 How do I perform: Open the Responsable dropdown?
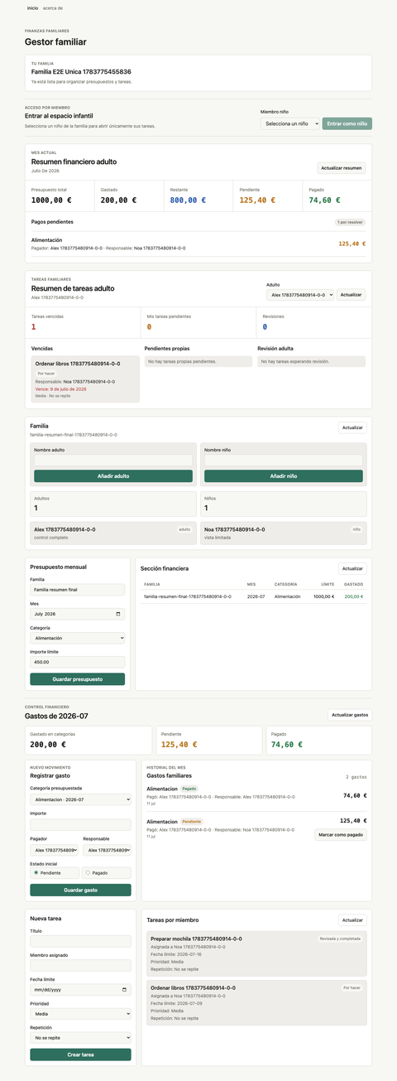[107, 850]
